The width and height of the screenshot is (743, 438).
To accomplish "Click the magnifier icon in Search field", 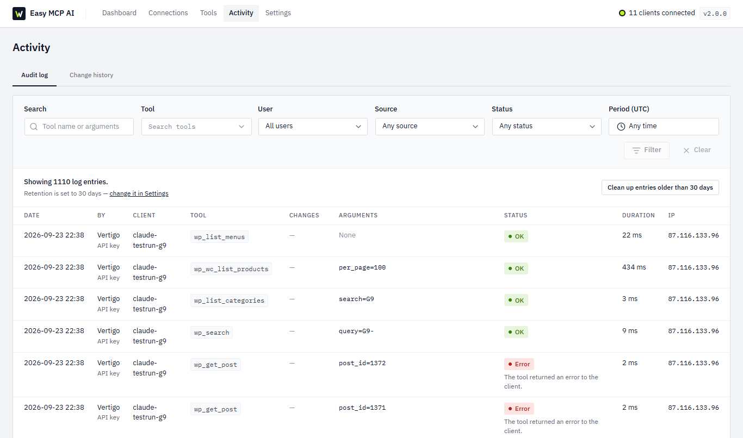I will click(34, 127).
